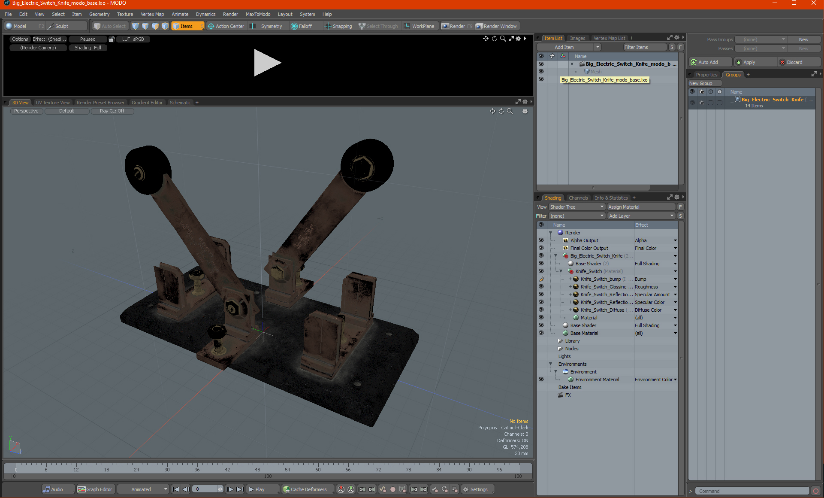
Task: Activate the Falloff toolbar icon
Action: coord(294,26)
